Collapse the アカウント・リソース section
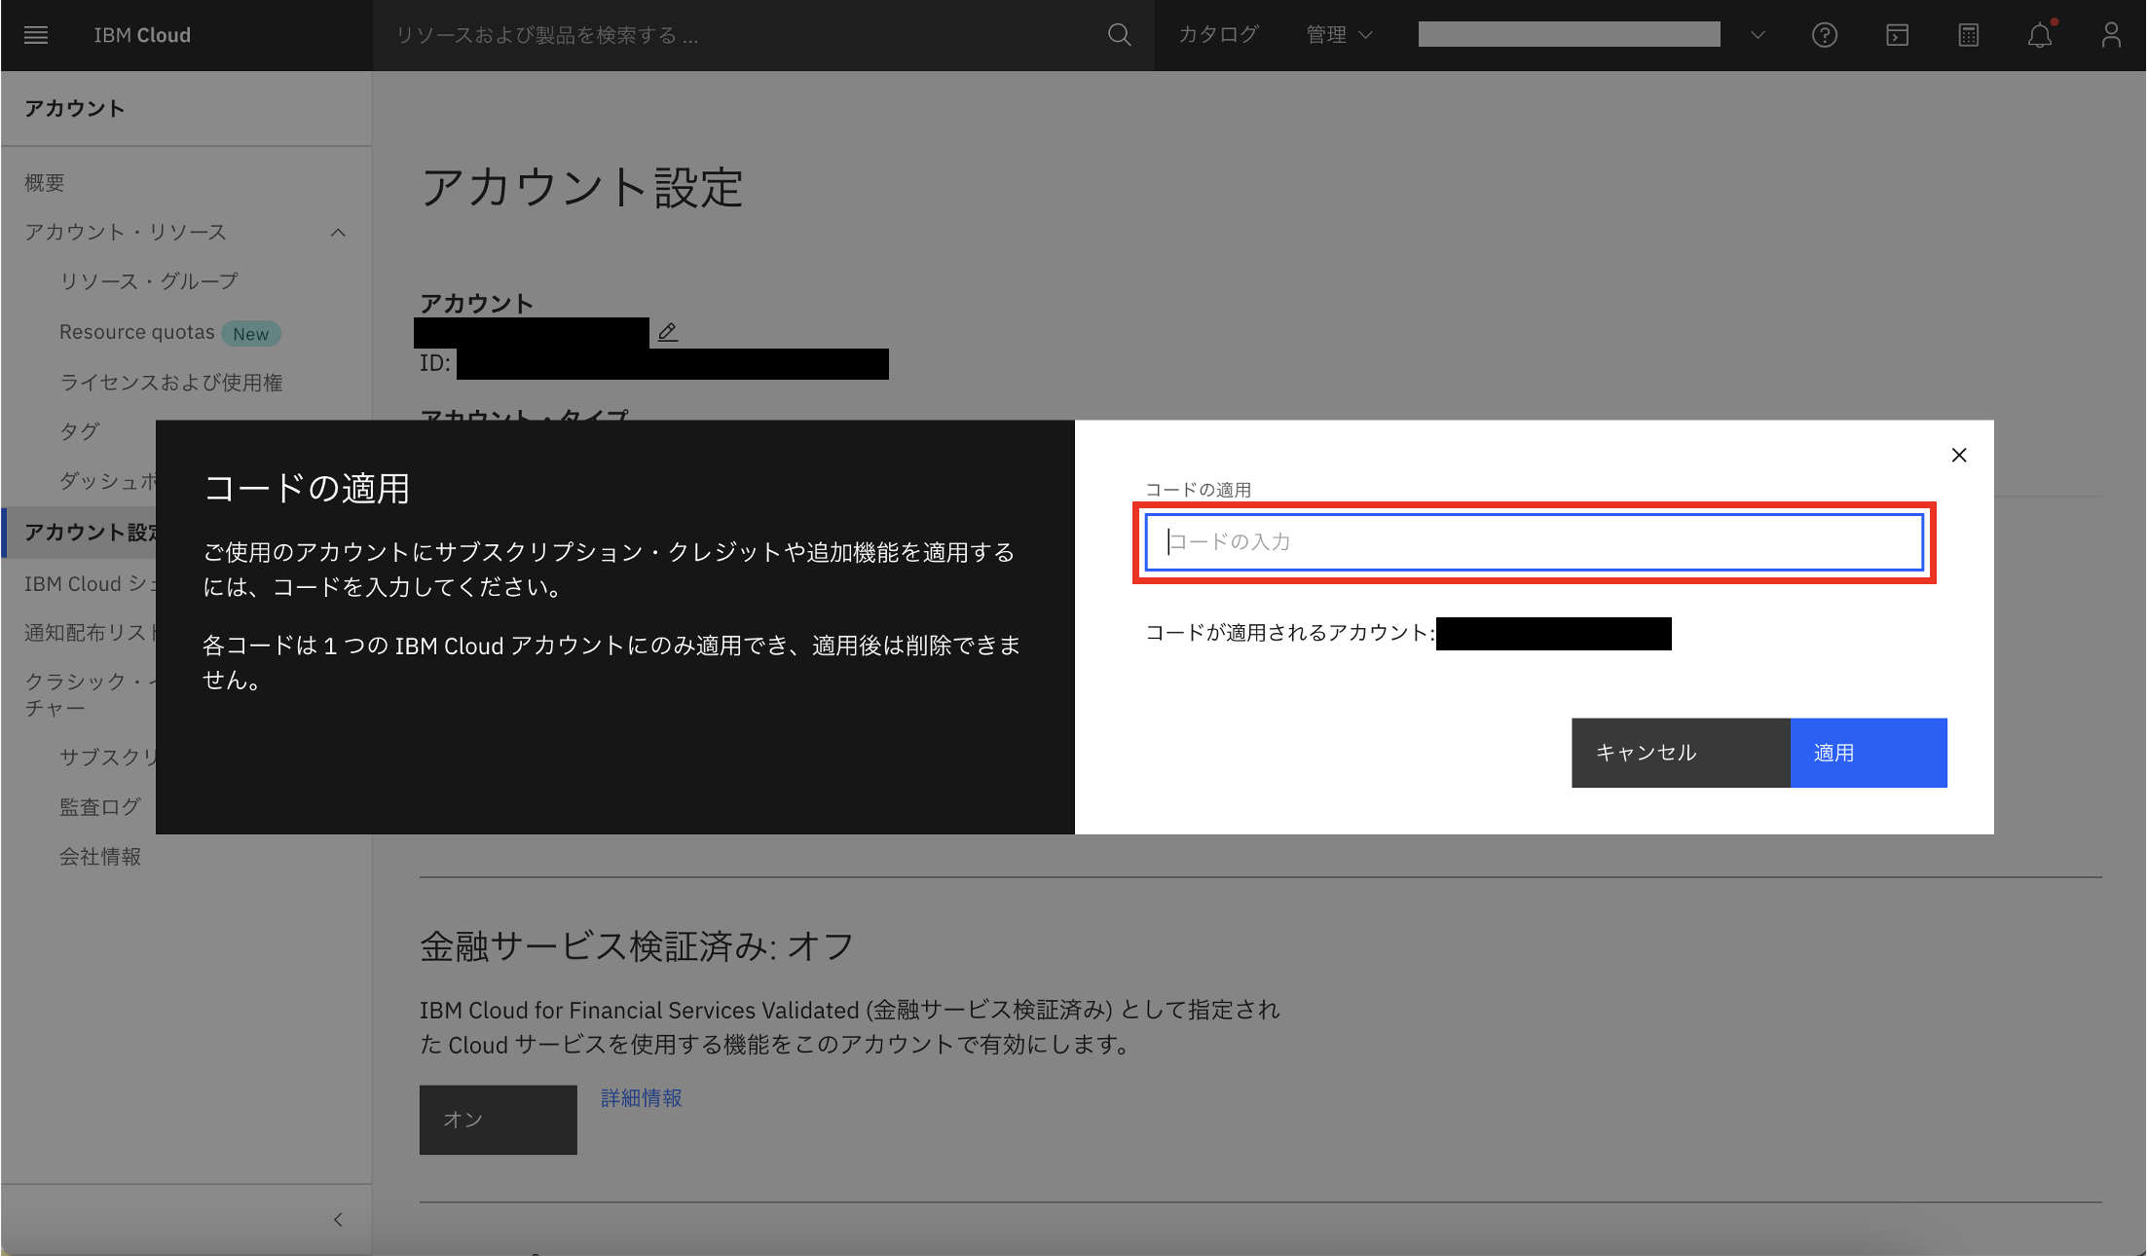 (338, 232)
